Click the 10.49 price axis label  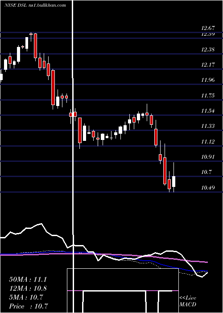pyautogui.click(x=208, y=187)
